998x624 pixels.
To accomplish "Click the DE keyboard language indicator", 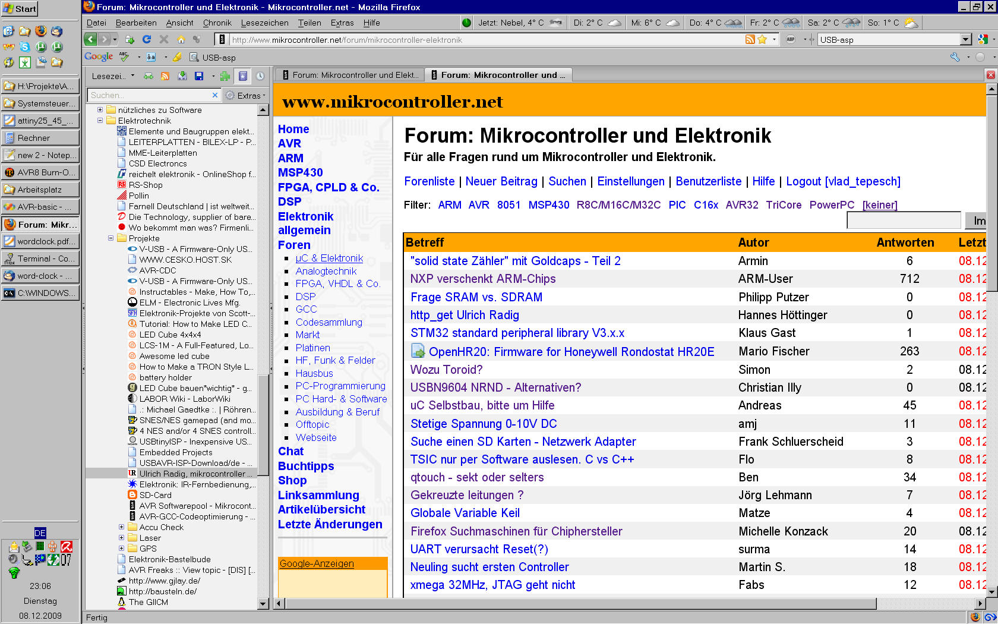I will 40,532.
